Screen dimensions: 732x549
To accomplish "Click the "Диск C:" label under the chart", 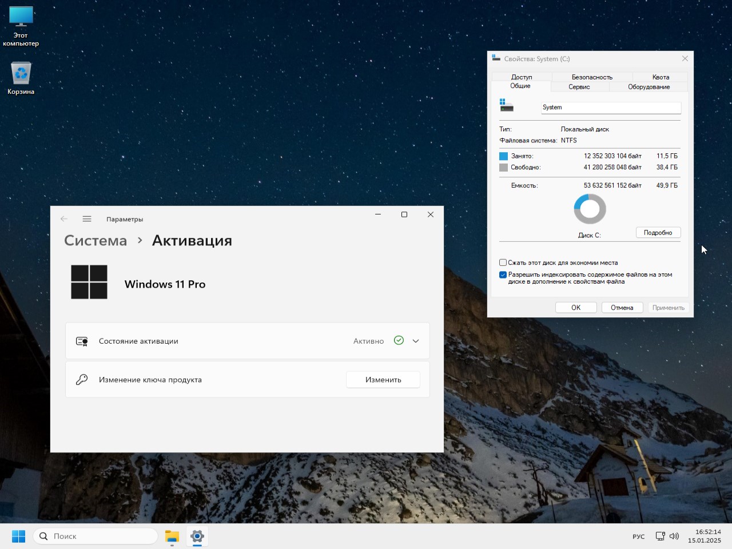I will pos(589,235).
